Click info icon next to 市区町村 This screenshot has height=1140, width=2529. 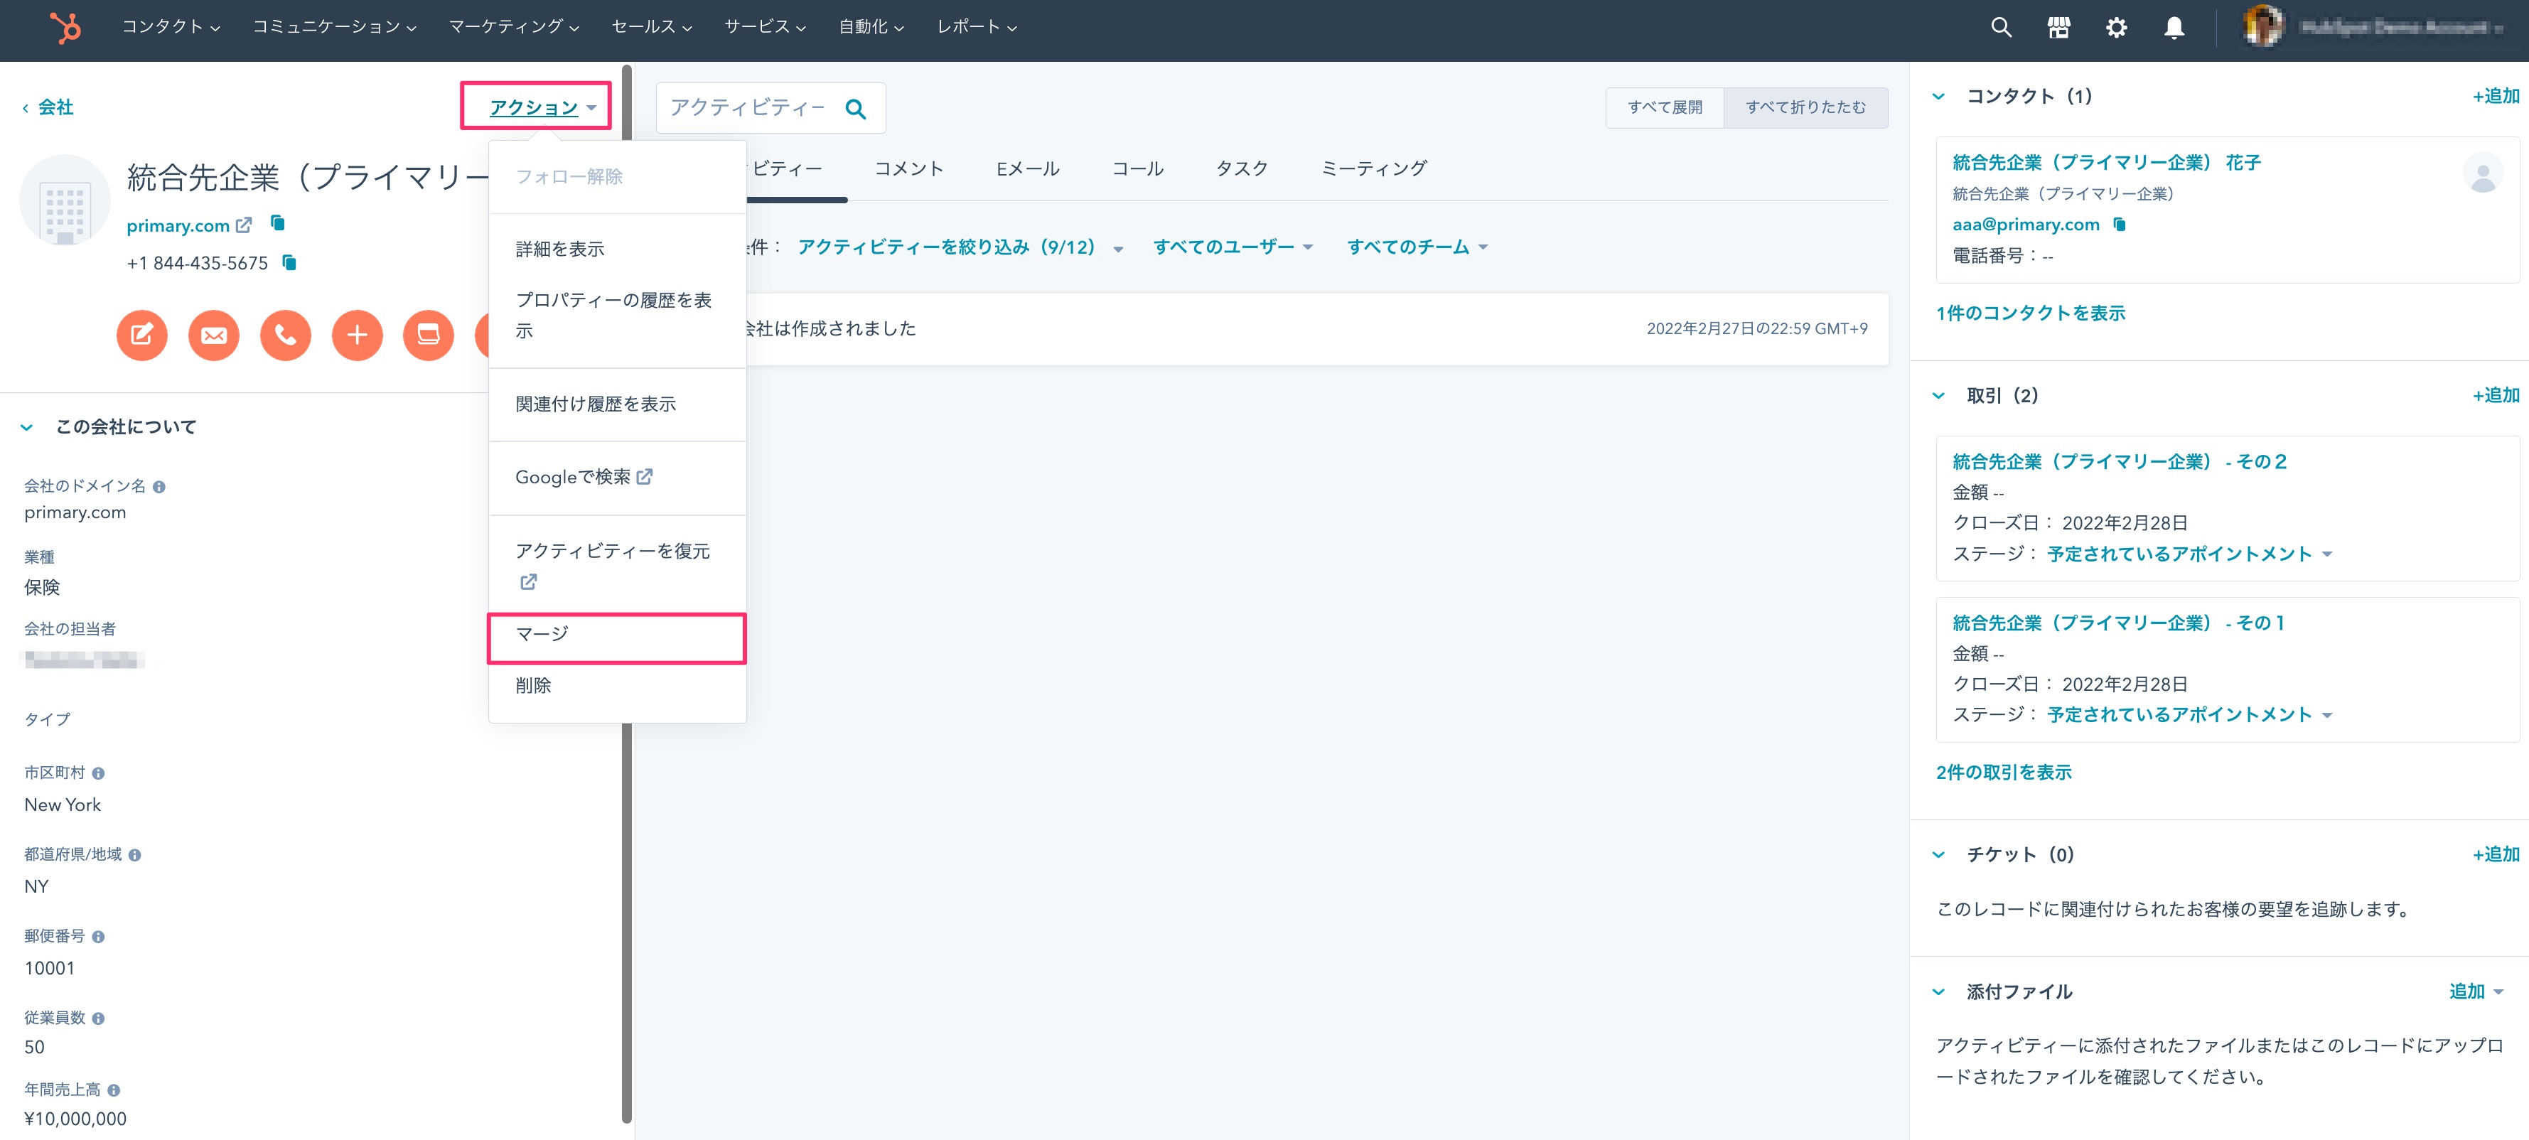click(x=98, y=774)
